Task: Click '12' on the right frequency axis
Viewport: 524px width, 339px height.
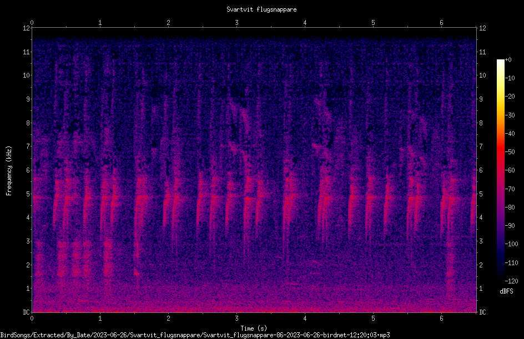Action: point(482,28)
